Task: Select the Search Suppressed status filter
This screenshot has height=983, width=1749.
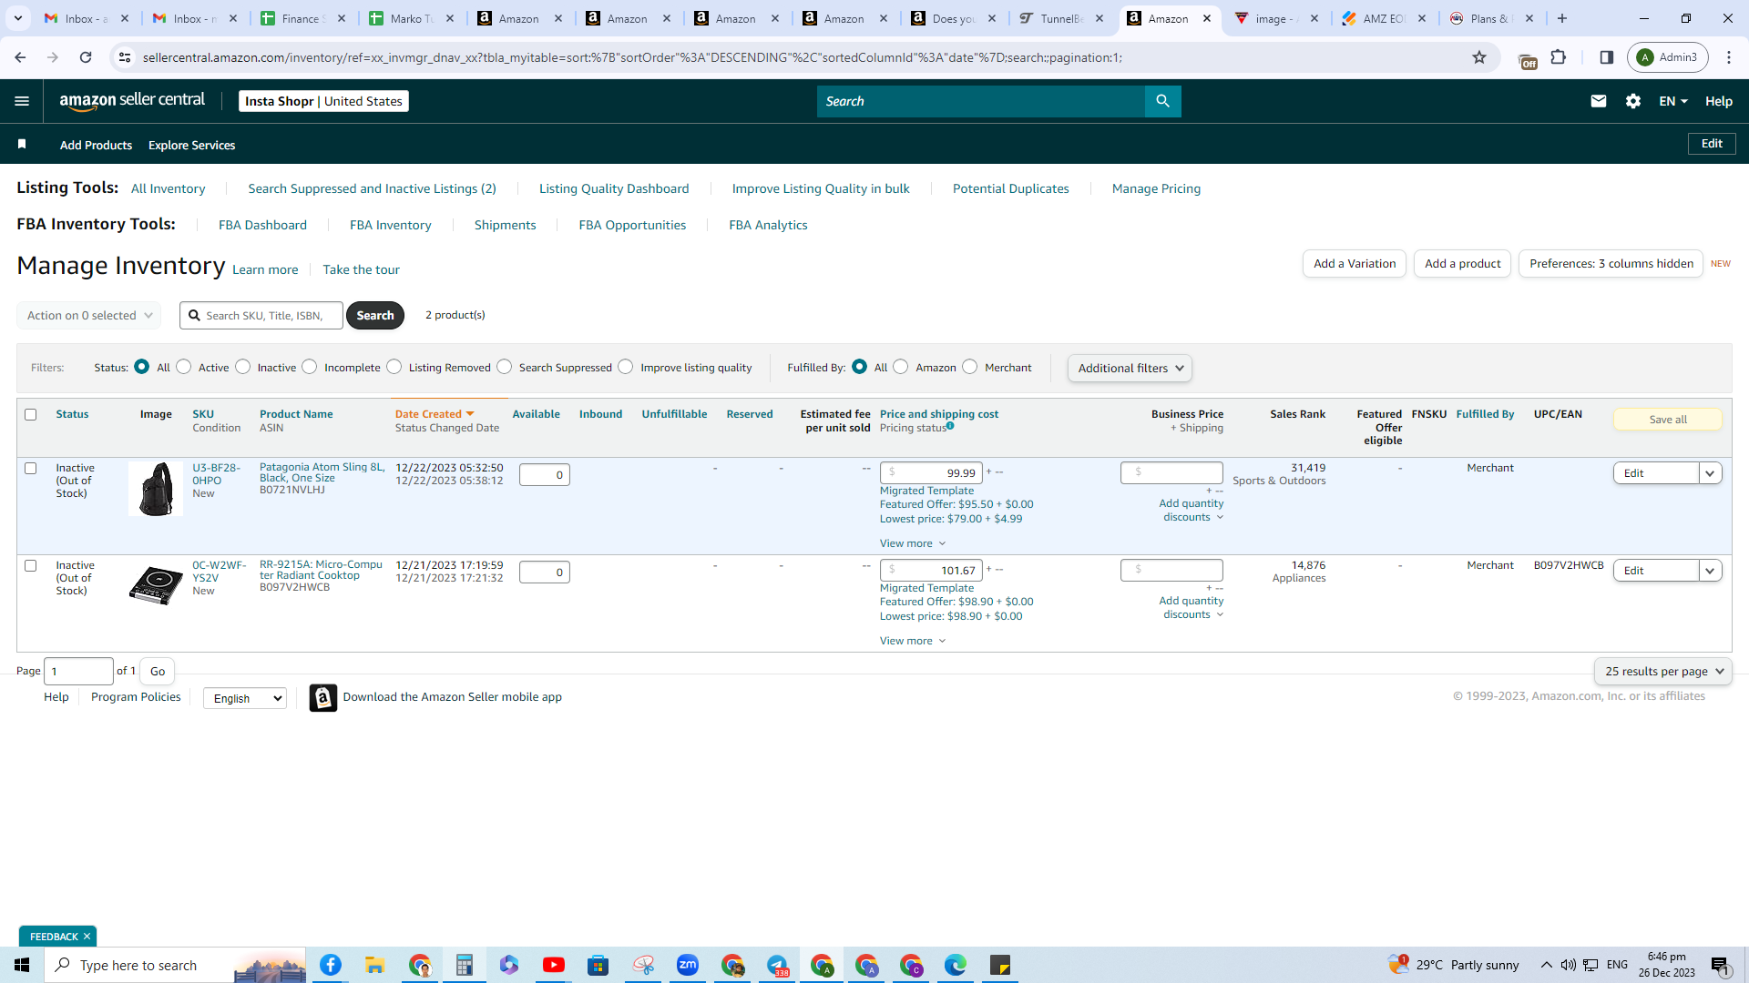Action: 504,367
